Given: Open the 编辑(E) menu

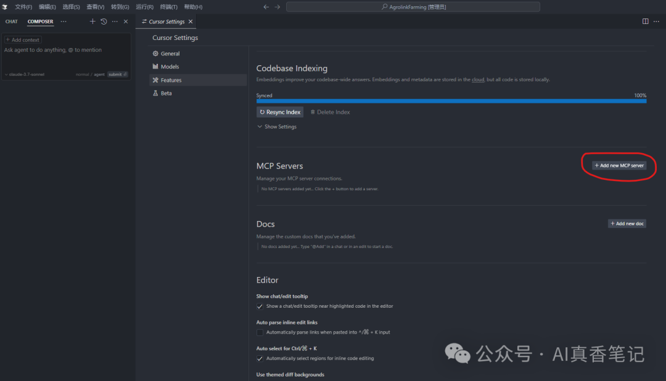Looking at the screenshot, I should point(47,7).
